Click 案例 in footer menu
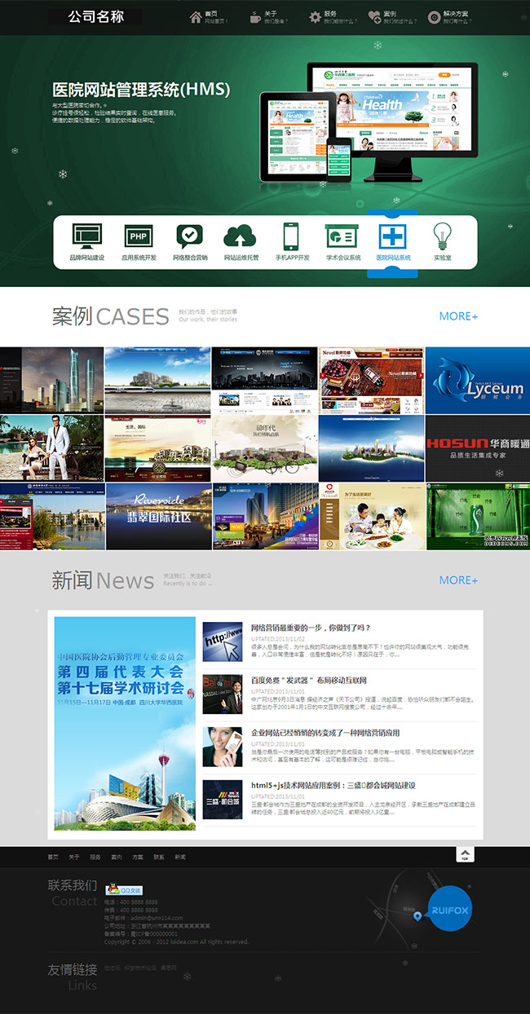 click(x=117, y=857)
